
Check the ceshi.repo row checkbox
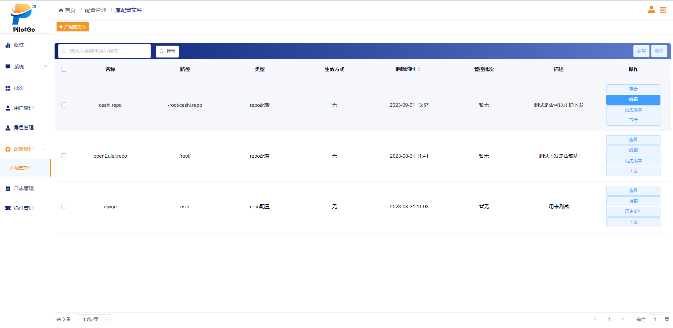tap(64, 105)
